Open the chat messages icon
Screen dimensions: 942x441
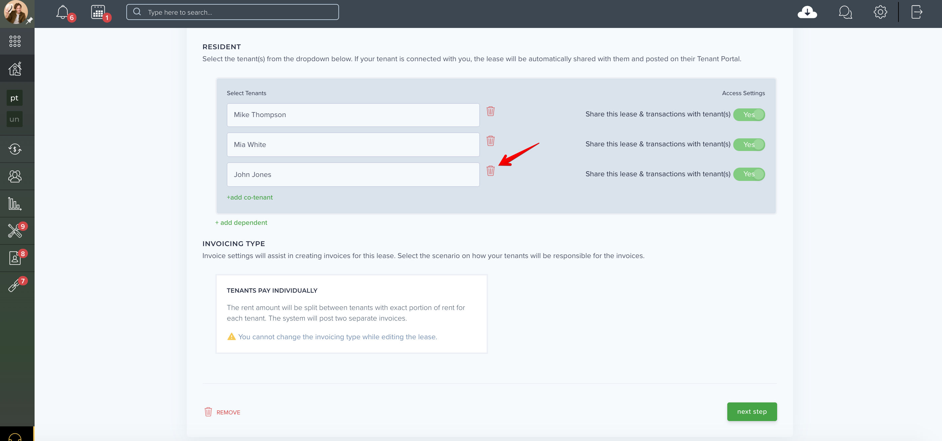(845, 12)
